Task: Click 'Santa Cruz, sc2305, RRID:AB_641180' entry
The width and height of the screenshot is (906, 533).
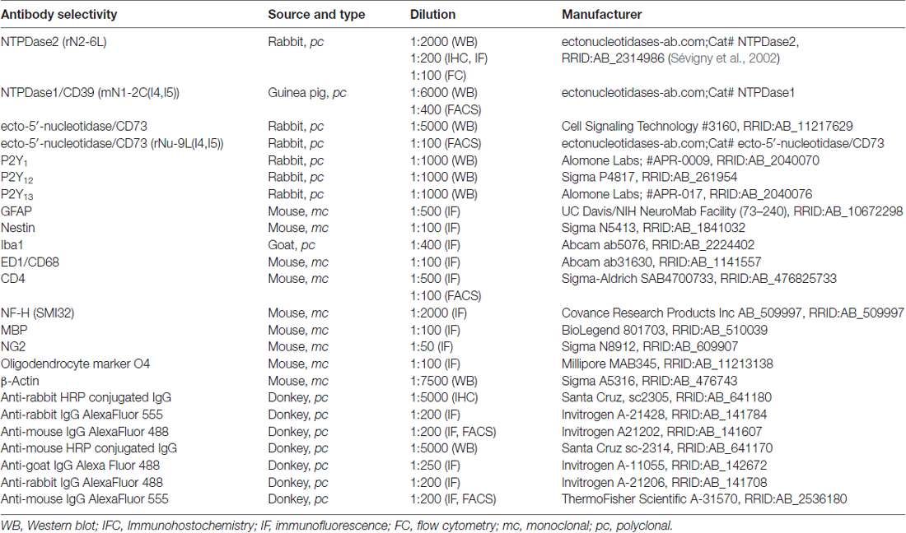Action: click(667, 397)
